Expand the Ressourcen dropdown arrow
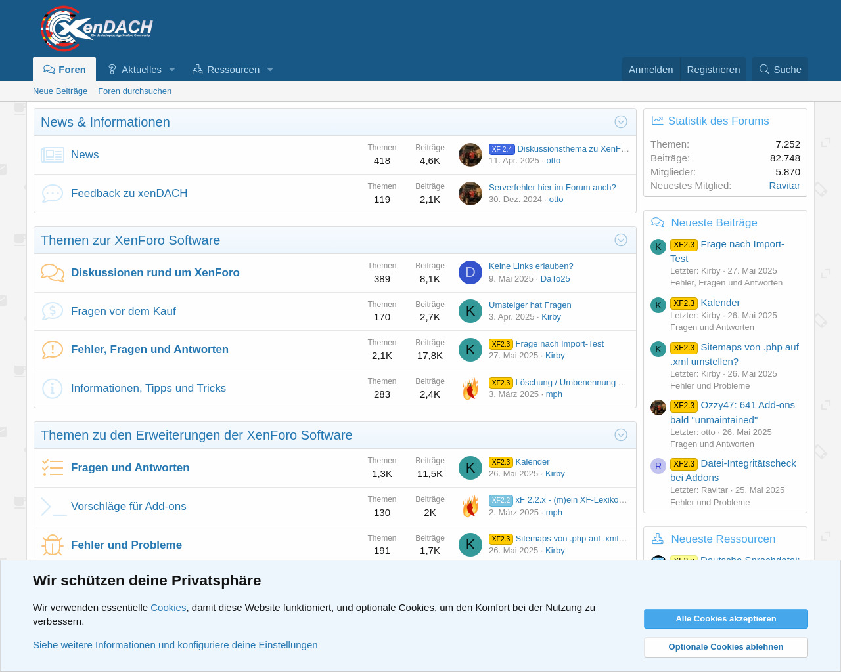 click(x=270, y=70)
